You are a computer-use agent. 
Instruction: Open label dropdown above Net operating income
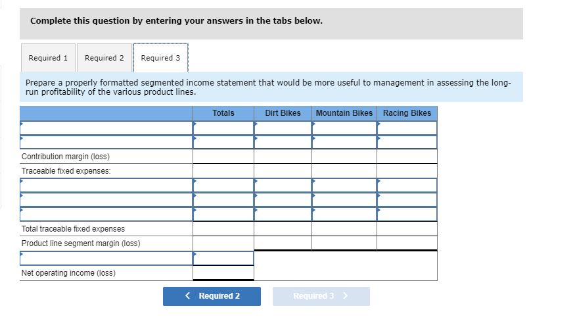pyautogui.click(x=106, y=258)
